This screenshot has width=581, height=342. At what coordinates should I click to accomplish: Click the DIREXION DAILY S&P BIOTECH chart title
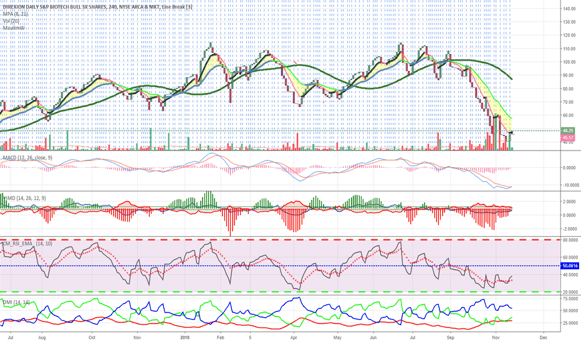pos(97,7)
